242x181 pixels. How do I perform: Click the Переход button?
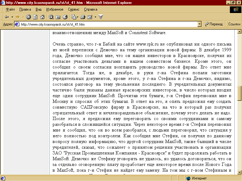[214, 24]
